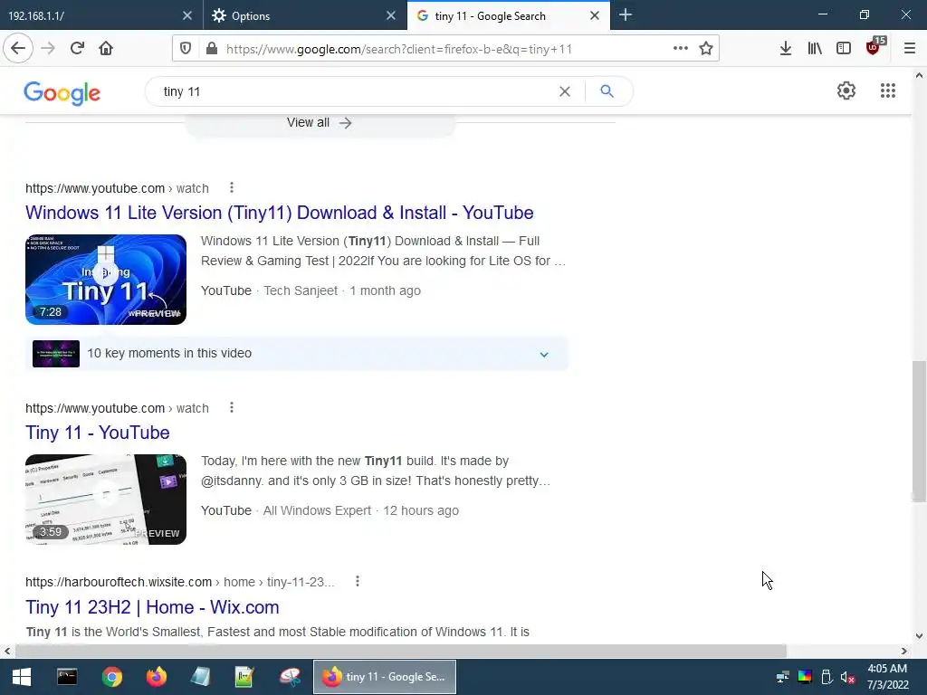Open the Firefox home page
The image size is (927, 695).
tap(106, 49)
